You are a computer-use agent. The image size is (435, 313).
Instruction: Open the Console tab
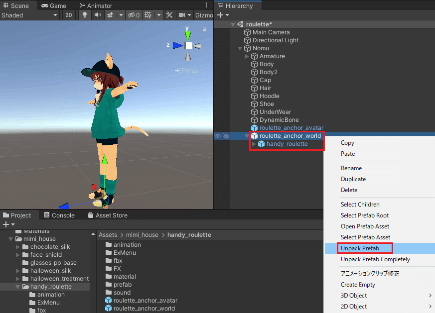pos(59,215)
